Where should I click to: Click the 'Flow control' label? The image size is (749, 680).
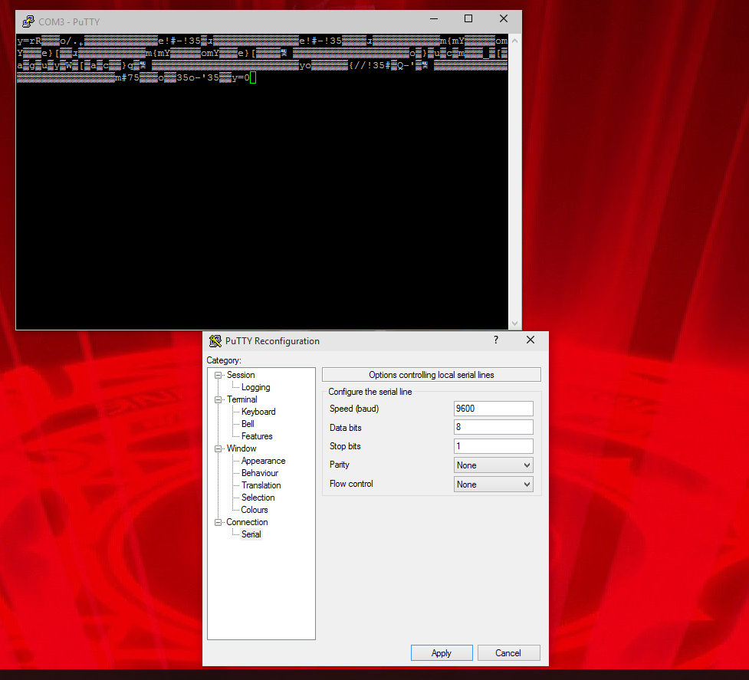pyautogui.click(x=351, y=484)
